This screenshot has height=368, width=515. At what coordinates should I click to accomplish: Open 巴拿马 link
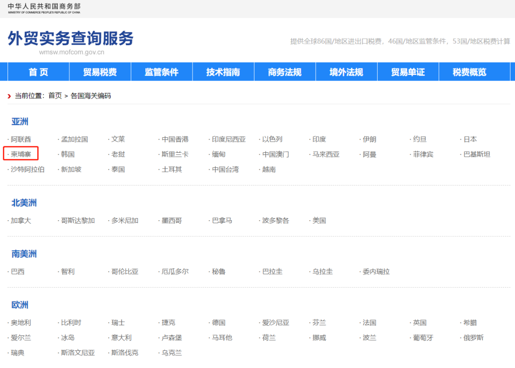click(222, 221)
